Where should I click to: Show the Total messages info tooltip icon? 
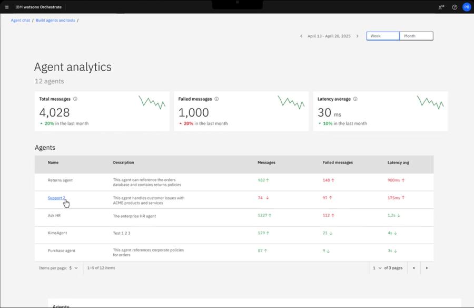(x=75, y=99)
